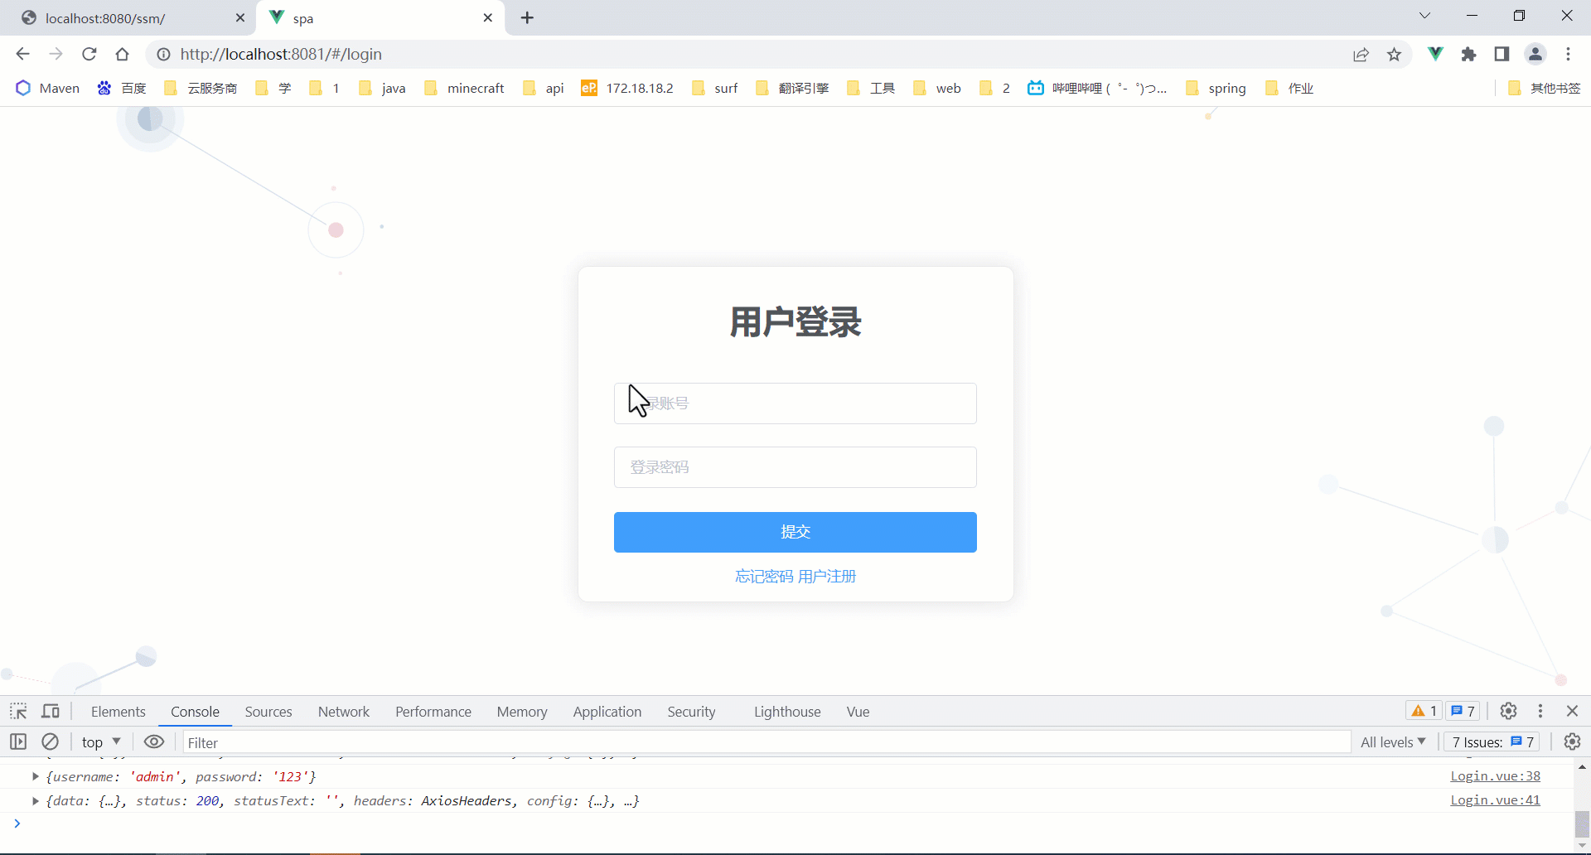This screenshot has height=855, width=1591.
Task: Go forward with the browser arrow
Action: coord(56,54)
